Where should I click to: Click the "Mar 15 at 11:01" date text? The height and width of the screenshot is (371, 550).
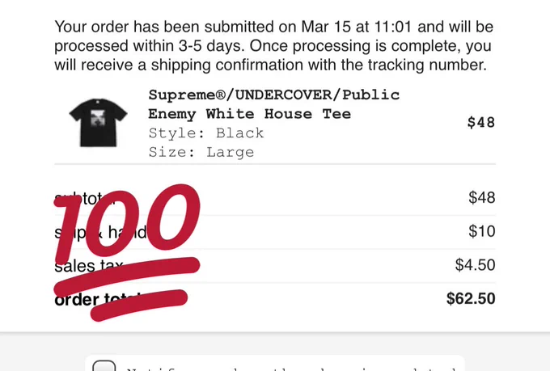356,27
